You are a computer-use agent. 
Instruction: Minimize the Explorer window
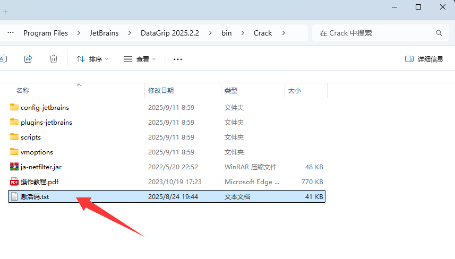[394, 7]
